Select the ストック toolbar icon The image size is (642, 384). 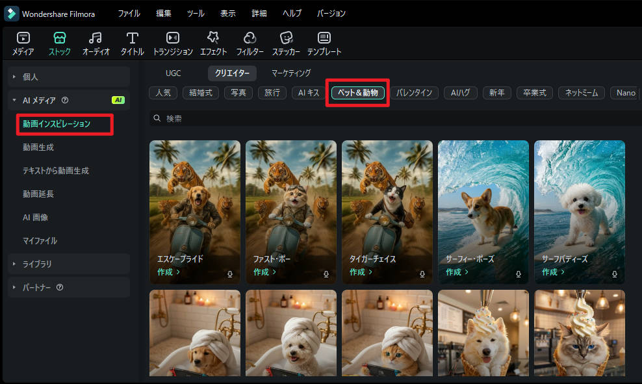point(60,38)
